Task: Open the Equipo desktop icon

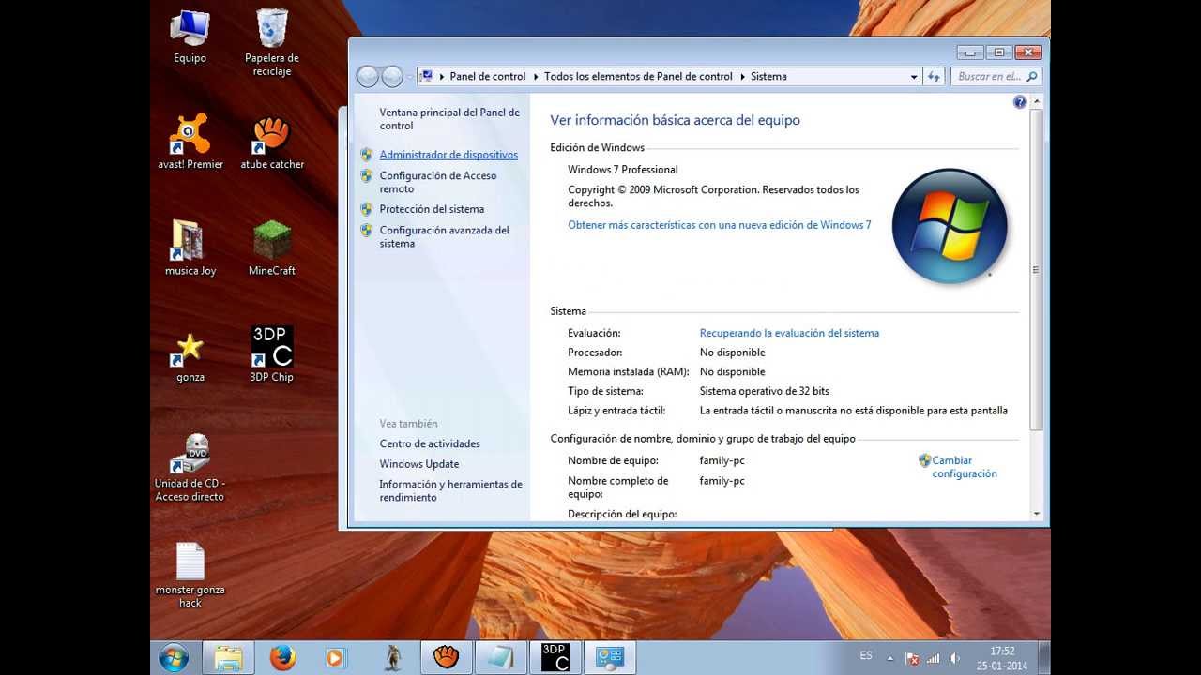Action: (x=190, y=36)
